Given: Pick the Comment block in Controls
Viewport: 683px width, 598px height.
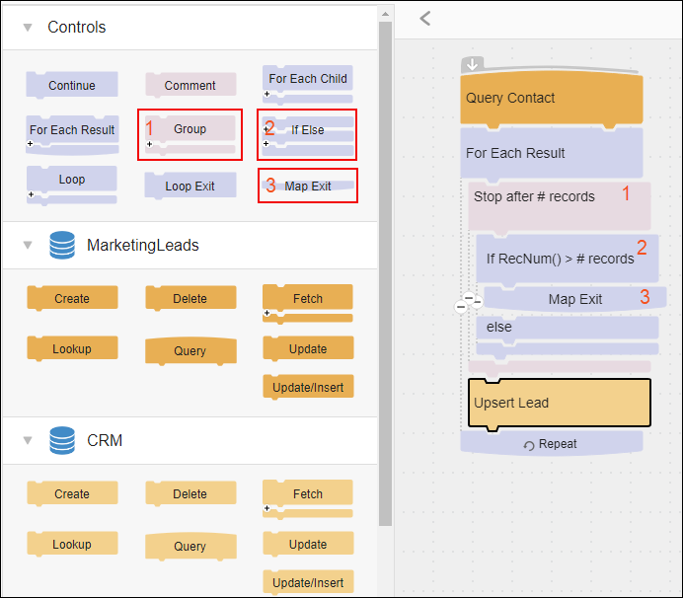Looking at the screenshot, I should [x=190, y=85].
